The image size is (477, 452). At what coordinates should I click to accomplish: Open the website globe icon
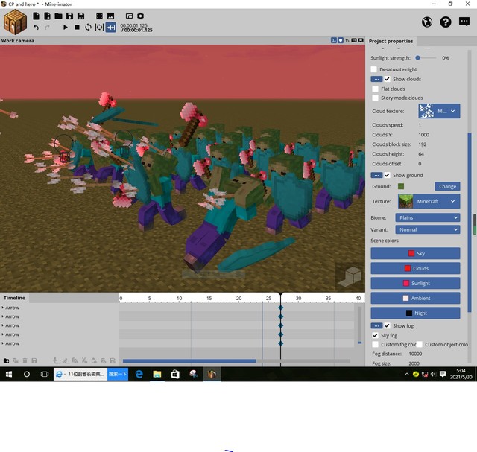[427, 22]
